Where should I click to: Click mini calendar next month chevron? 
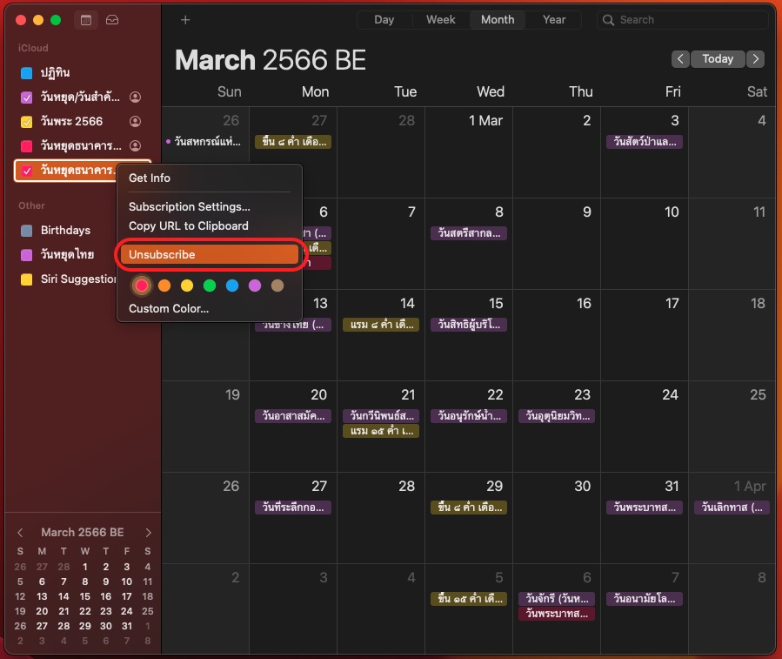pos(149,533)
